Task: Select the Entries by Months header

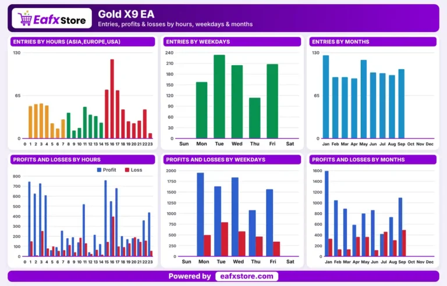Action: click(373, 42)
